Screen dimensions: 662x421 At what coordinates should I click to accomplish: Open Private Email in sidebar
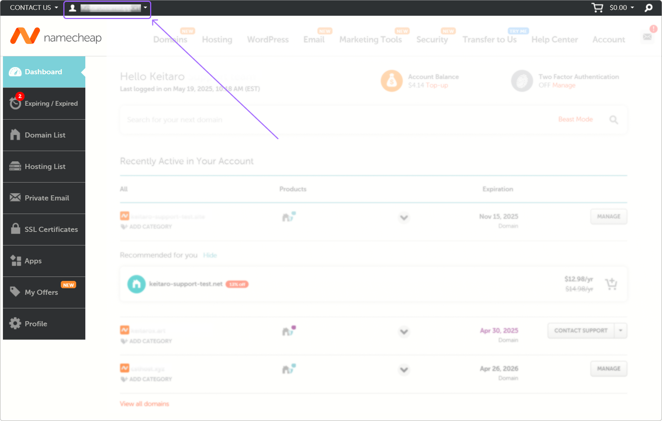(44, 198)
